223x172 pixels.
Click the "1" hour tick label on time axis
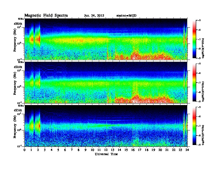coord(31,150)
